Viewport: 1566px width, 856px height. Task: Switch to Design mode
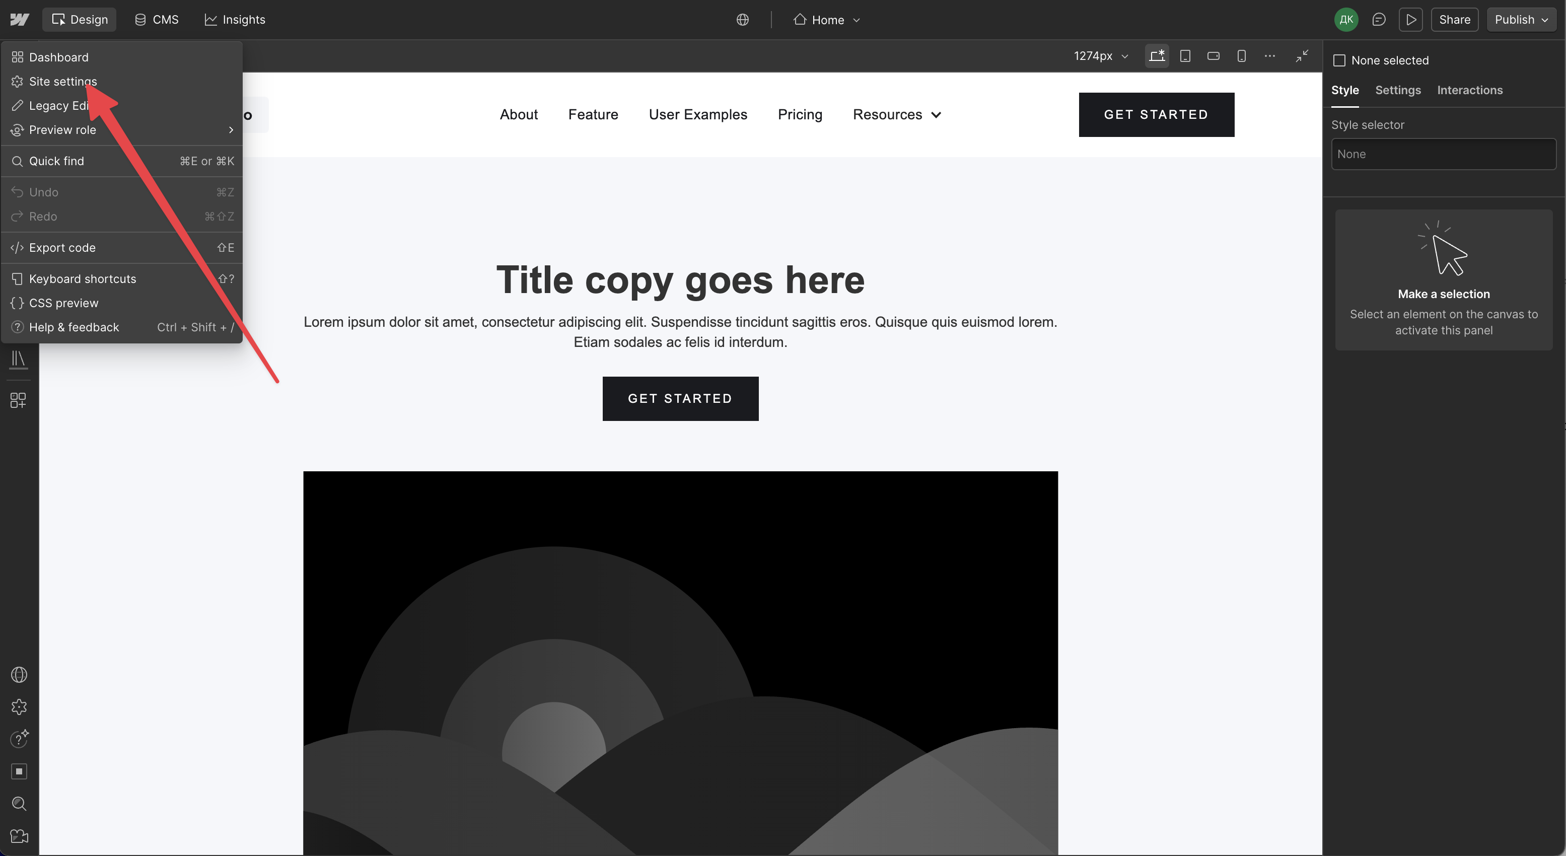coord(79,20)
